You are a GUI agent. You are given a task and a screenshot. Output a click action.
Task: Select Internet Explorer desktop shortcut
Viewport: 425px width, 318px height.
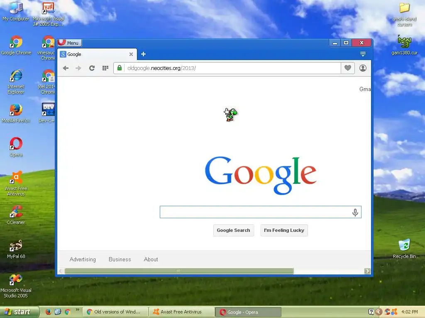coord(16,82)
